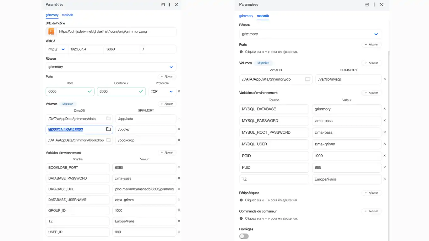Select grimmory tab in right panel
429x241 pixels.
click(x=246, y=16)
